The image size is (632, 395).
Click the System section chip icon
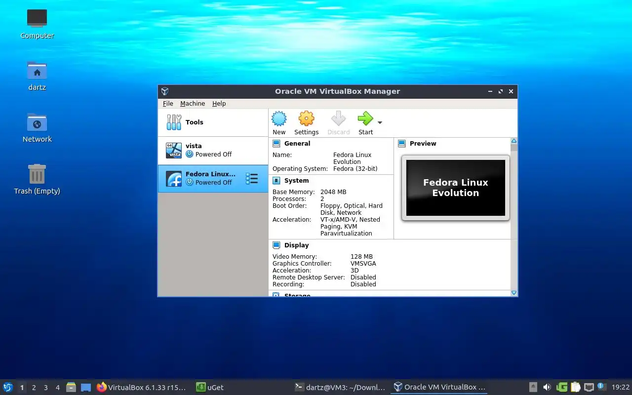point(276,181)
